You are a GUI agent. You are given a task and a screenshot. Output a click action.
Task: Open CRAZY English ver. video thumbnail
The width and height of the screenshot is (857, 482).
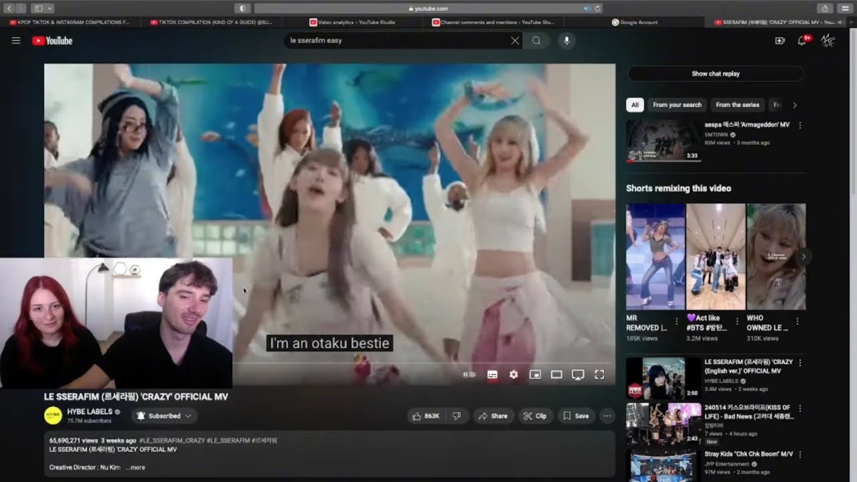point(664,378)
